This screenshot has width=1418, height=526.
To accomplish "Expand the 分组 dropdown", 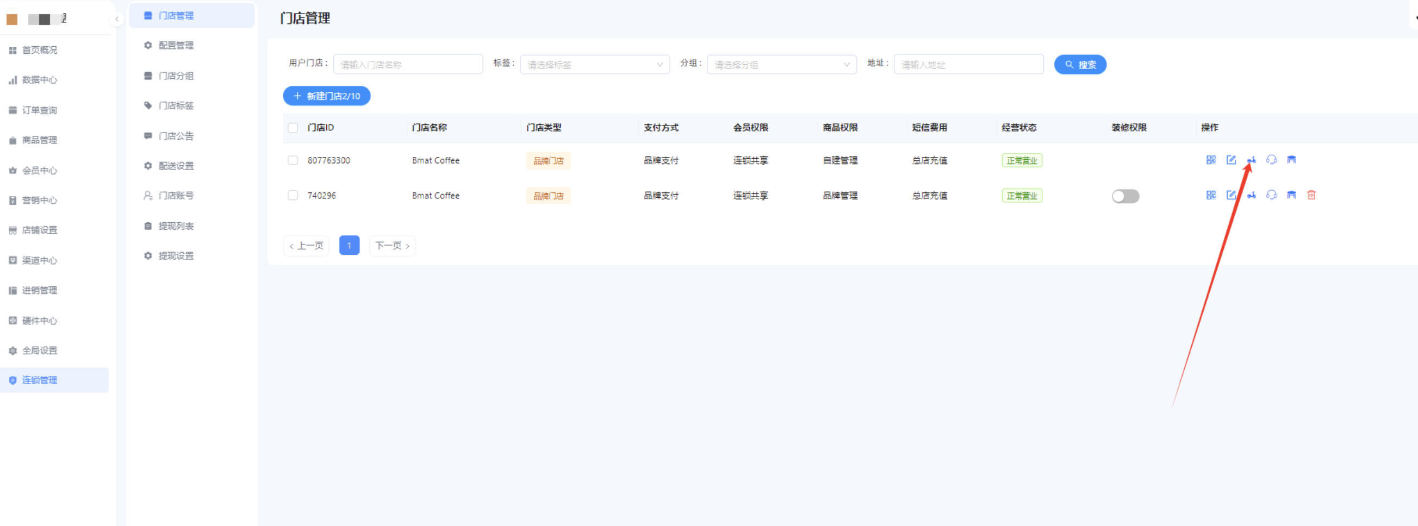I will pyautogui.click(x=782, y=64).
